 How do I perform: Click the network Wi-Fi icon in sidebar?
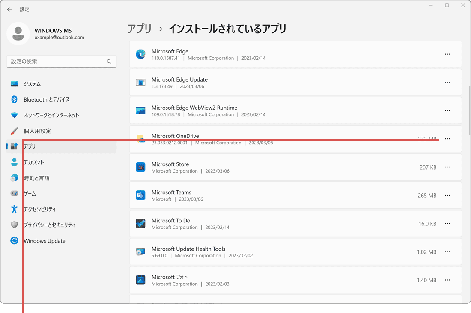pyautogui.click(x=14, y=115)
